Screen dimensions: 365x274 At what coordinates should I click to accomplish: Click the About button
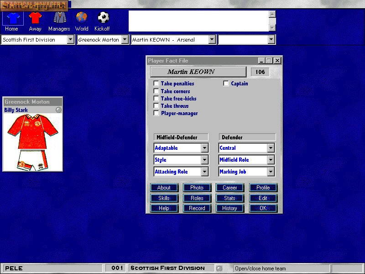click(x=164, y=188)
